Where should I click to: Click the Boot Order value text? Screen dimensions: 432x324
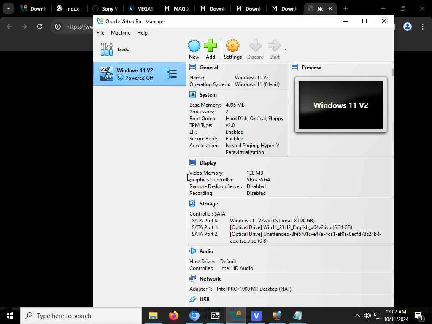[254, 119]
